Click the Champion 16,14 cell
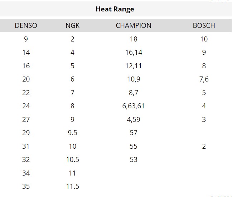 click(134, 53)
